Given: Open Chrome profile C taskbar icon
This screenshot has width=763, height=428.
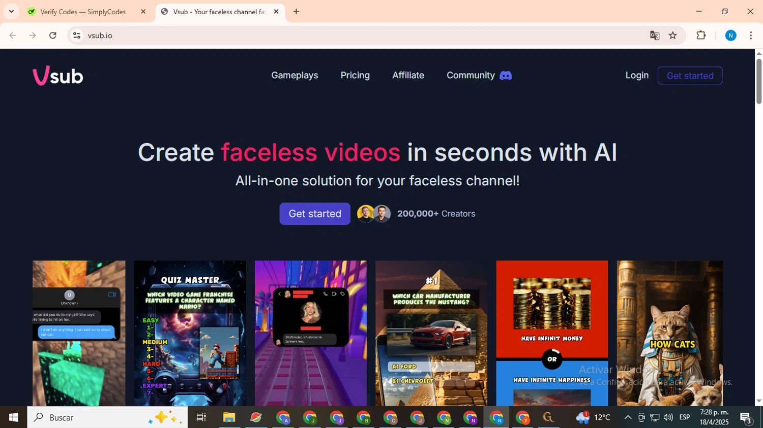Looking at the screenshot, I should pos(390,417).
